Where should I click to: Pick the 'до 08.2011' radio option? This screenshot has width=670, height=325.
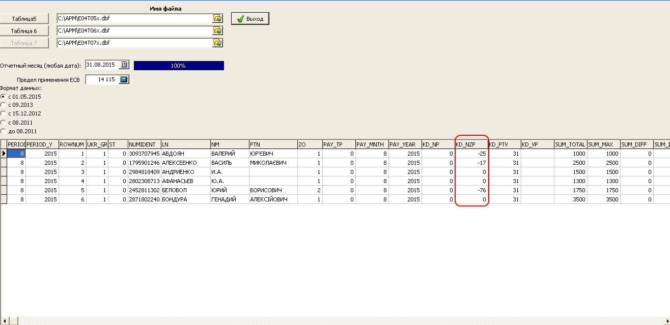coord(3,131)
